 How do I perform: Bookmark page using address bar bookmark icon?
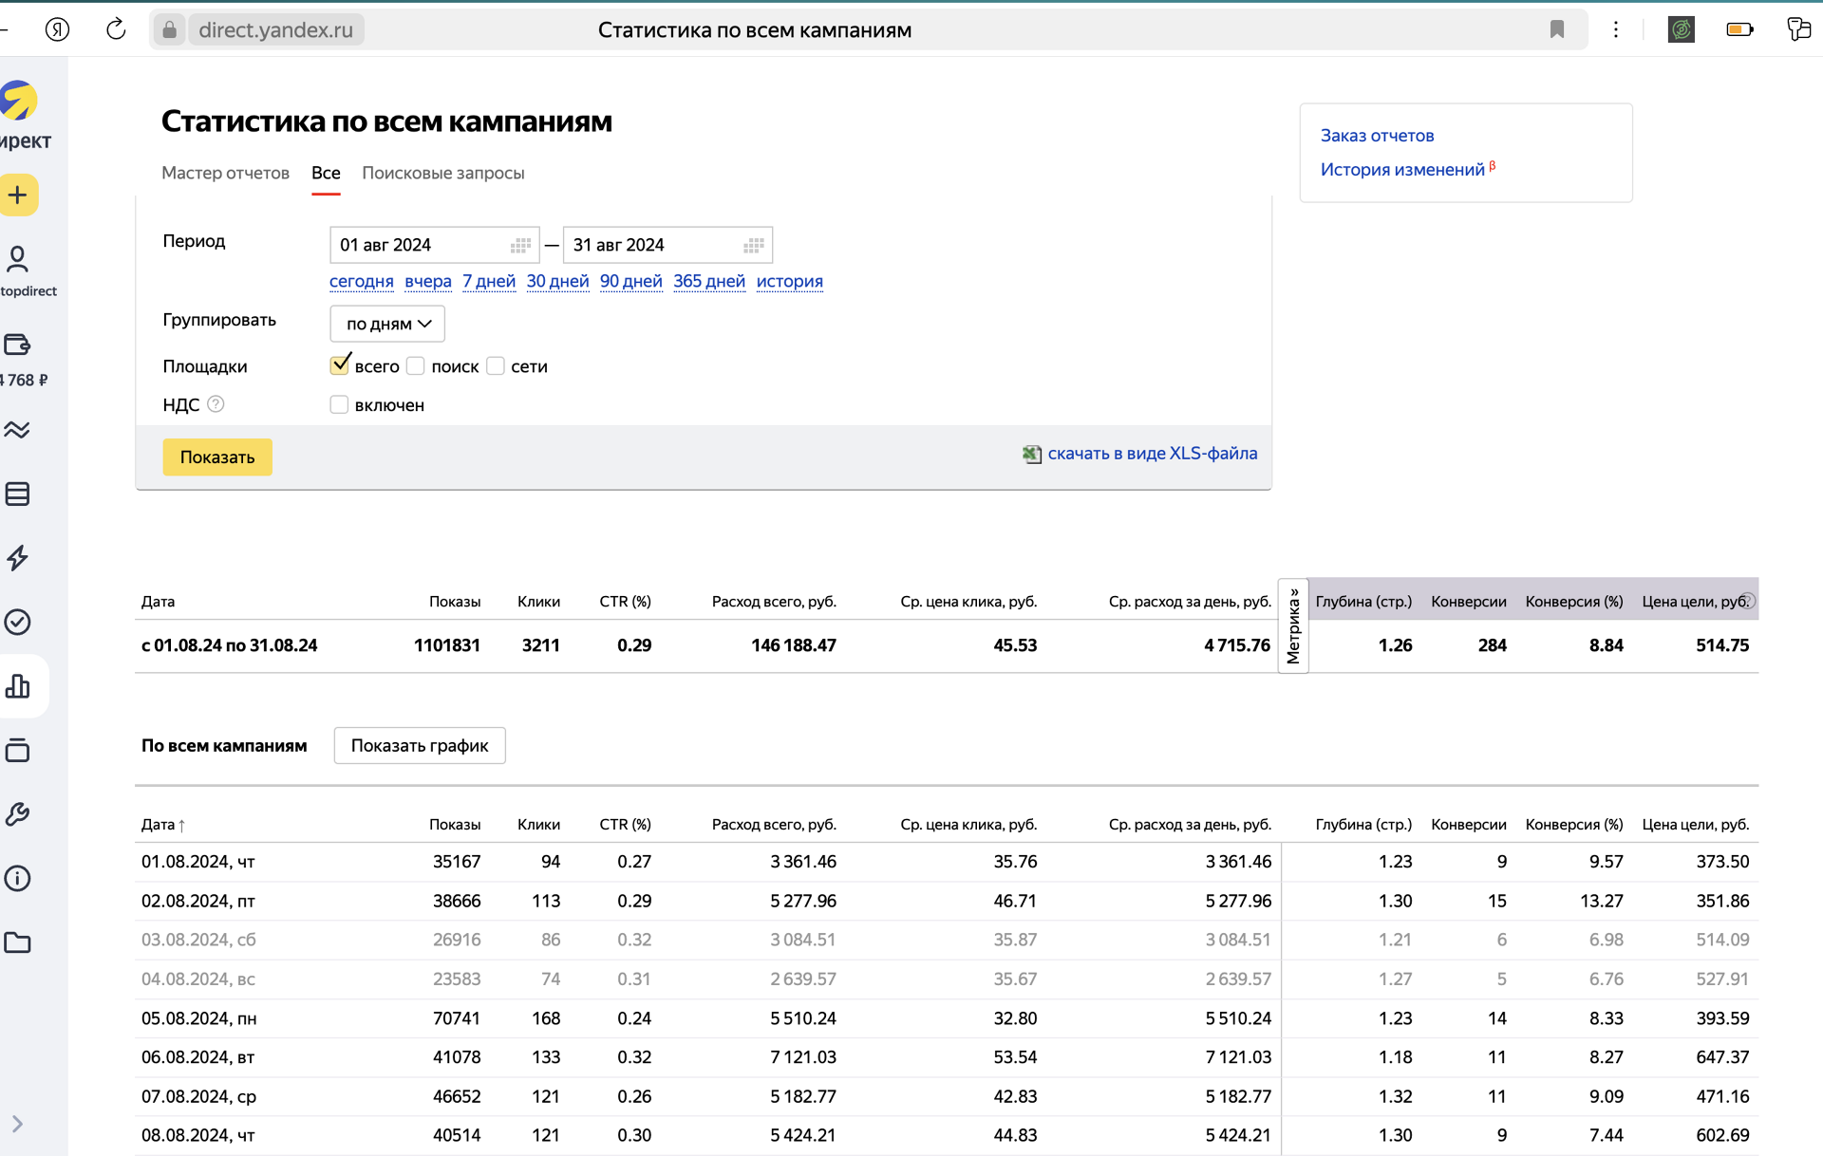click(x=1557, y=29)
